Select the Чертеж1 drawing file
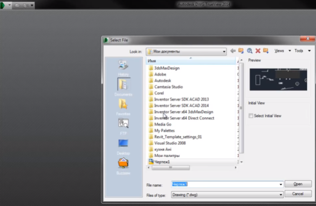This screenshot has width=316, height=206. [x=162, y=162]
